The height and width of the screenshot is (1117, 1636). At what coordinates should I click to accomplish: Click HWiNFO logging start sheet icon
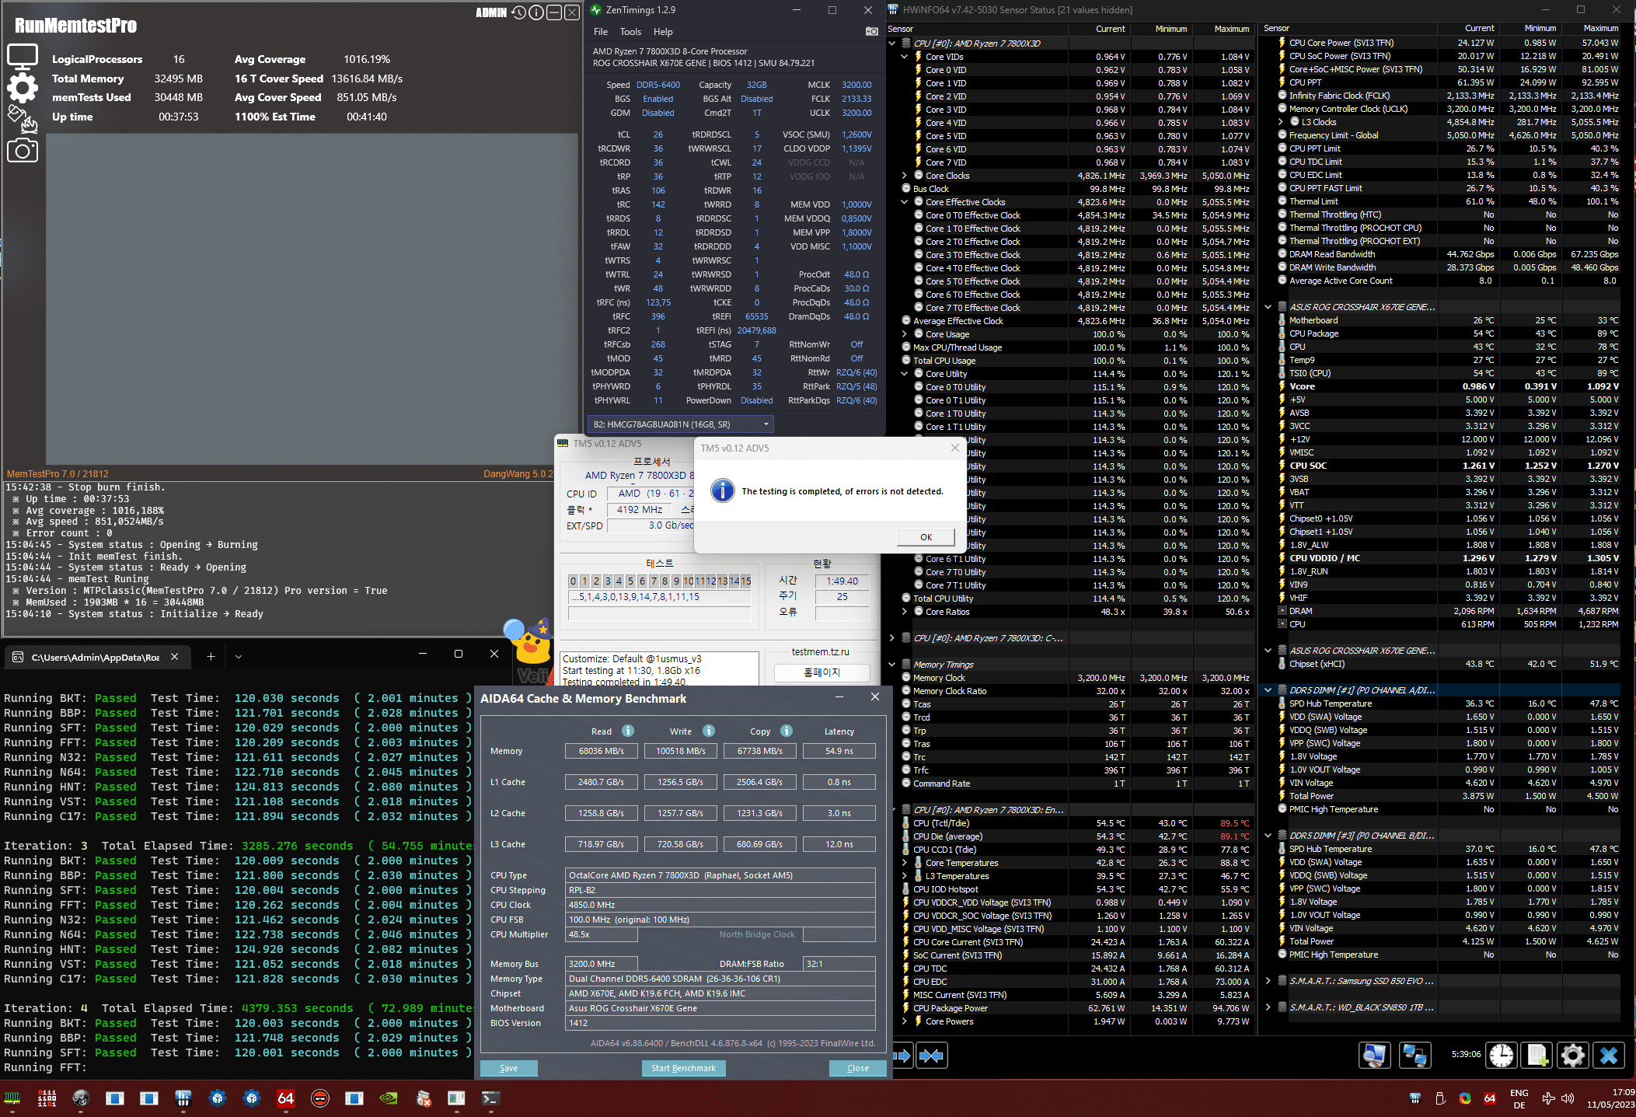tap(1537, 1055)
